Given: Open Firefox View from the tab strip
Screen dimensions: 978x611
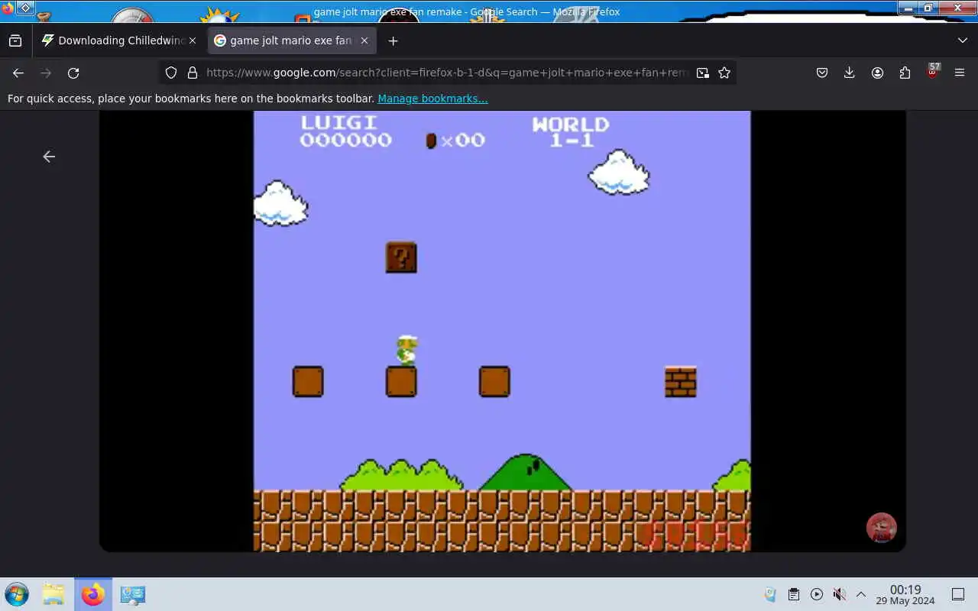Looking at the screenshot, I should coord(15,40).
